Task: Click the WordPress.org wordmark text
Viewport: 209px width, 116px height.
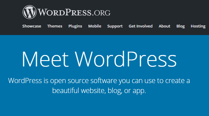Action: click(74, 12)
